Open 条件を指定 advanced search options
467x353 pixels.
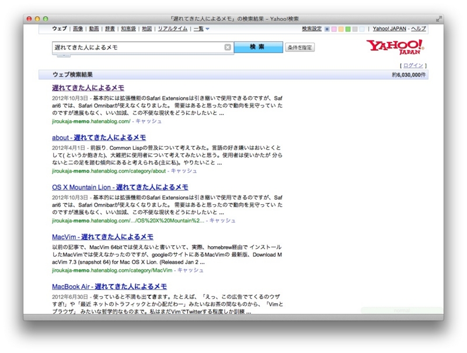click(x=299, y=47)
